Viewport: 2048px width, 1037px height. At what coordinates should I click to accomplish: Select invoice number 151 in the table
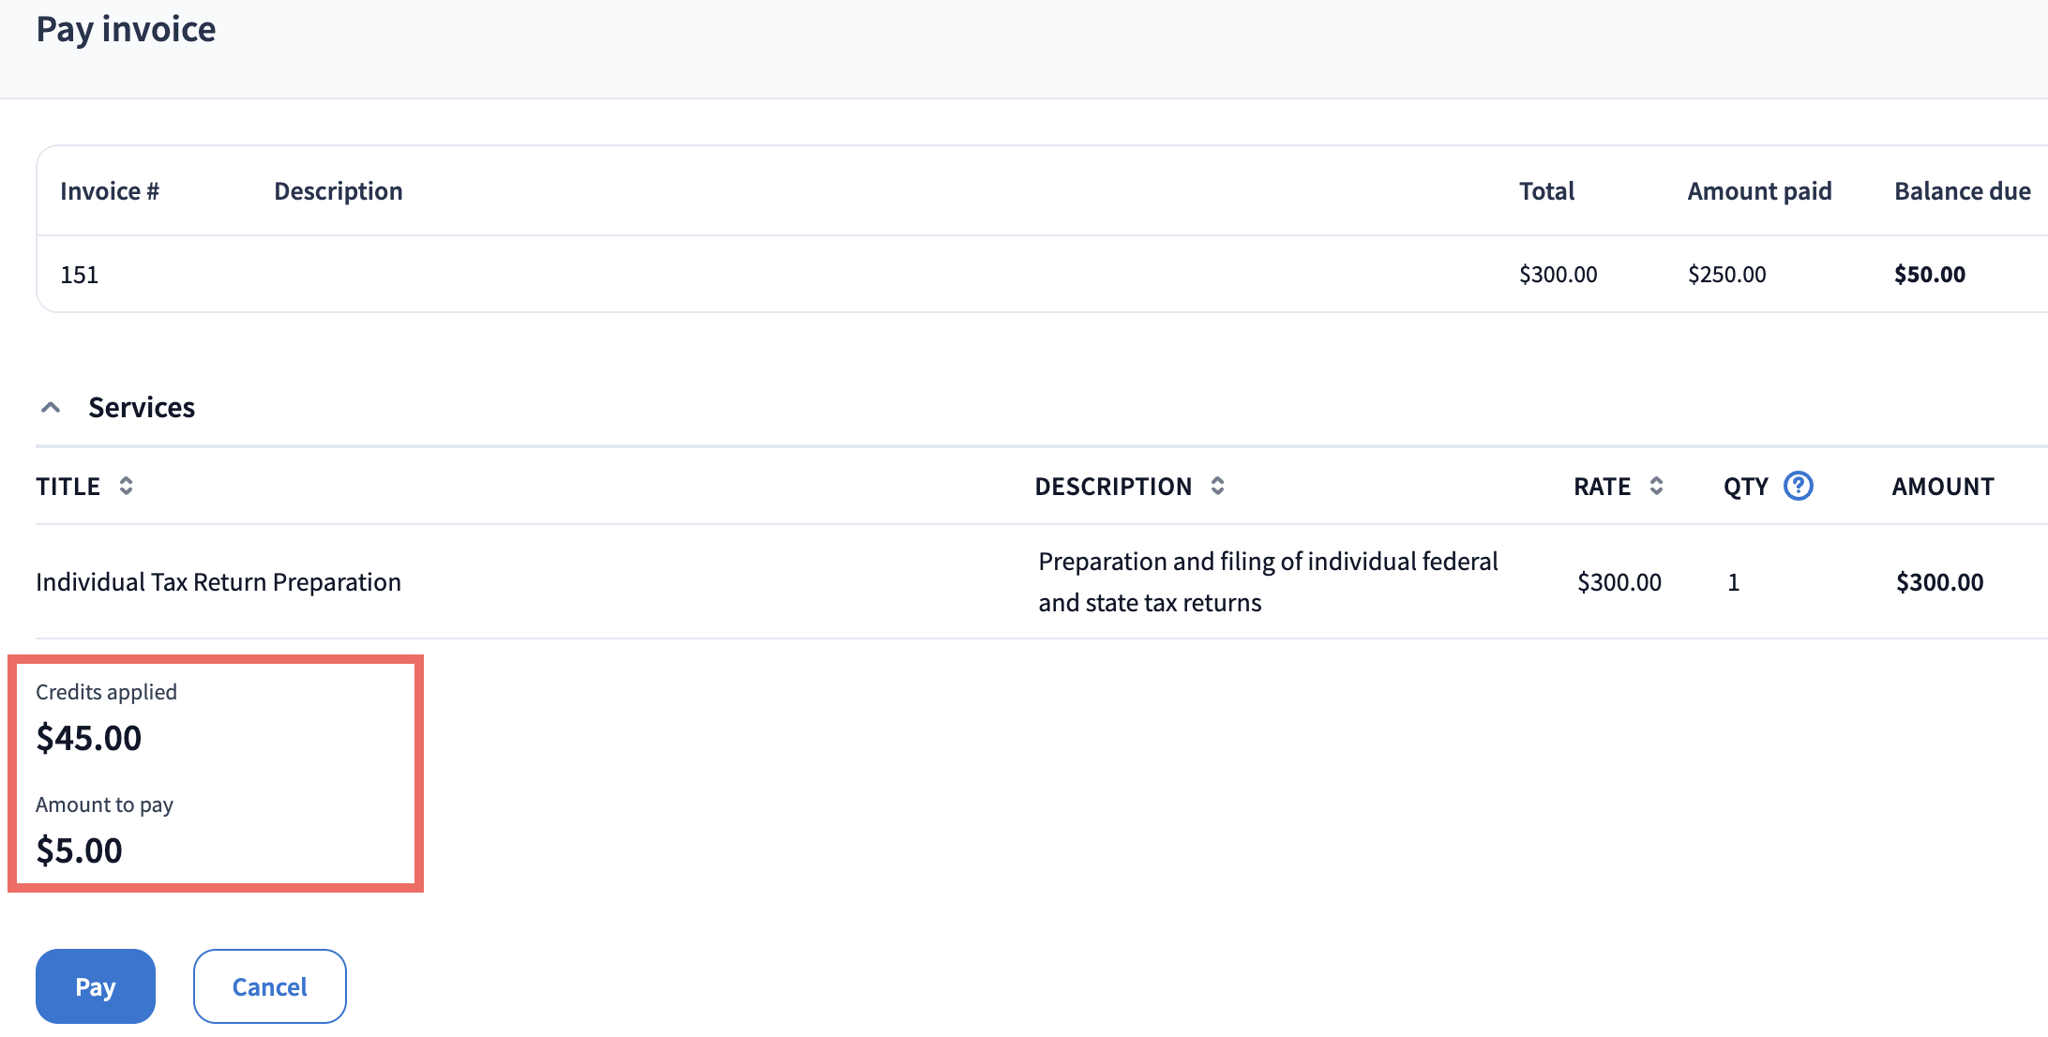click(x=80, y=275)
